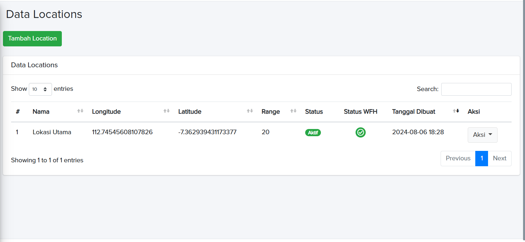Expand the Aksi dropdown for Lokasi Utama
The height and width of the screenshot is (242, 525).
pos(482,135)
